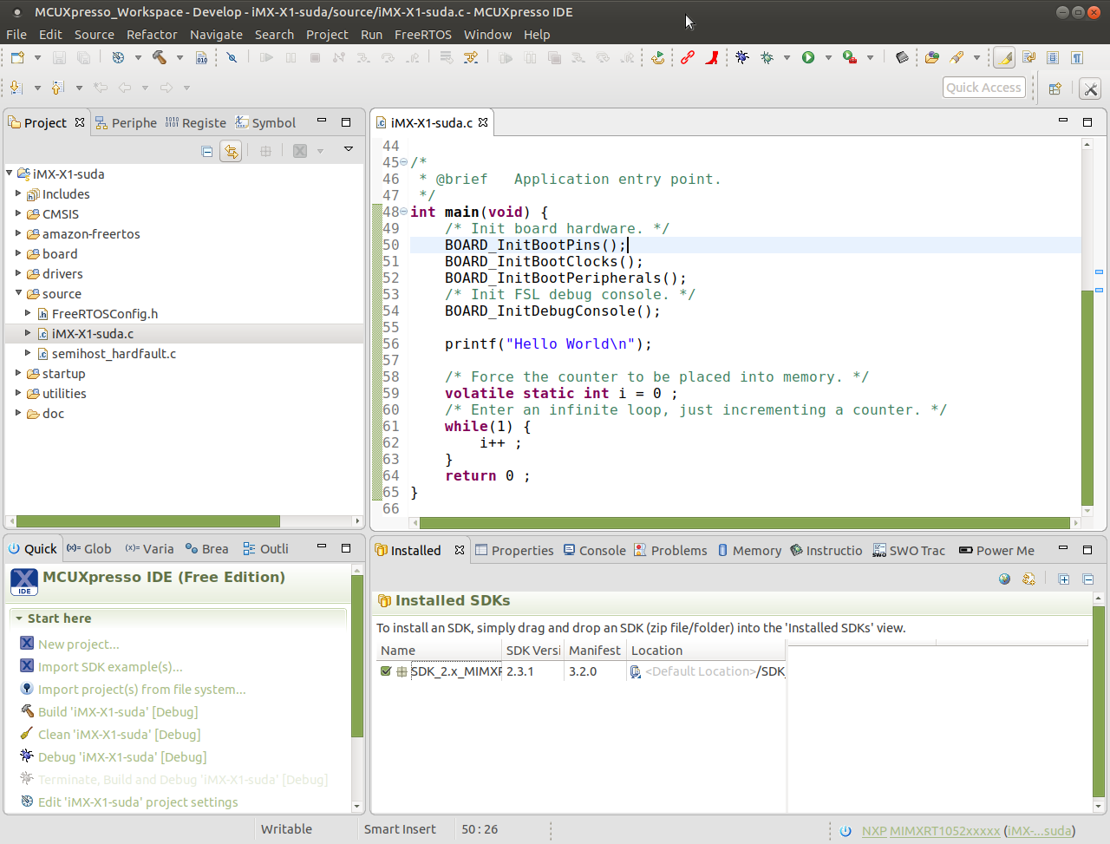Image resolution: width=1110 pixels, height=844 pixels.
Task: Click the power icon in the status bar
Action: pos(846,831)
